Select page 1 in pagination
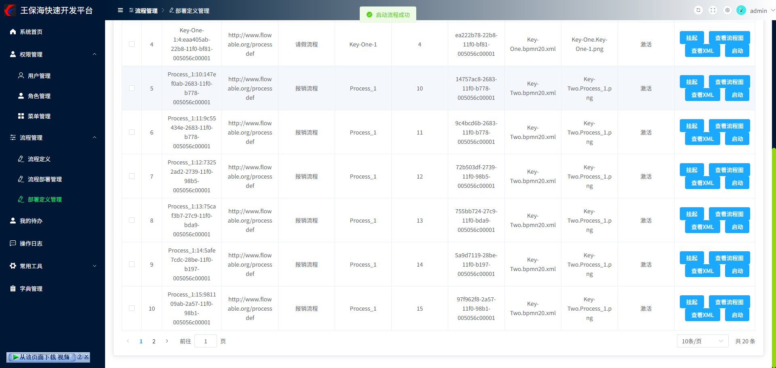 click(x=141, y=341)
